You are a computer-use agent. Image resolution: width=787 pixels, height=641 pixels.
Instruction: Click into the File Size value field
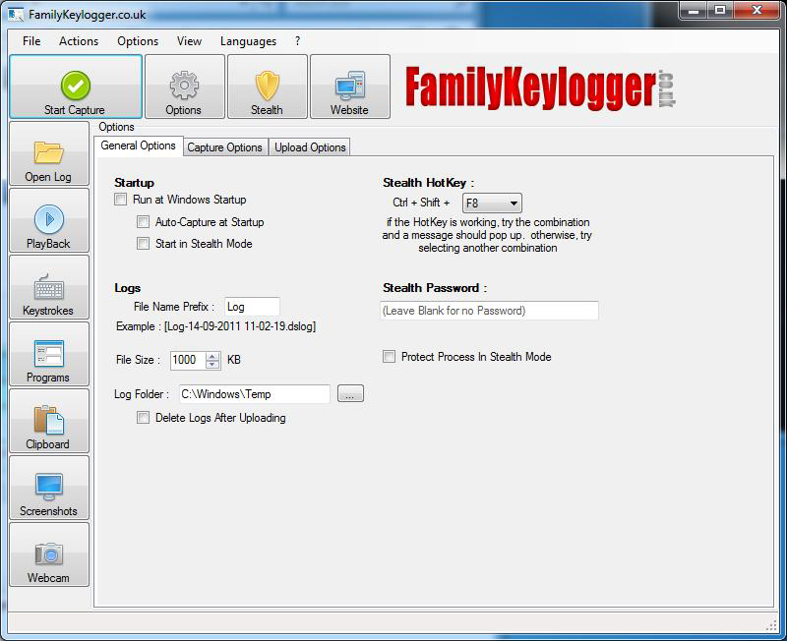pyautogui.click(x=188, y=360)
